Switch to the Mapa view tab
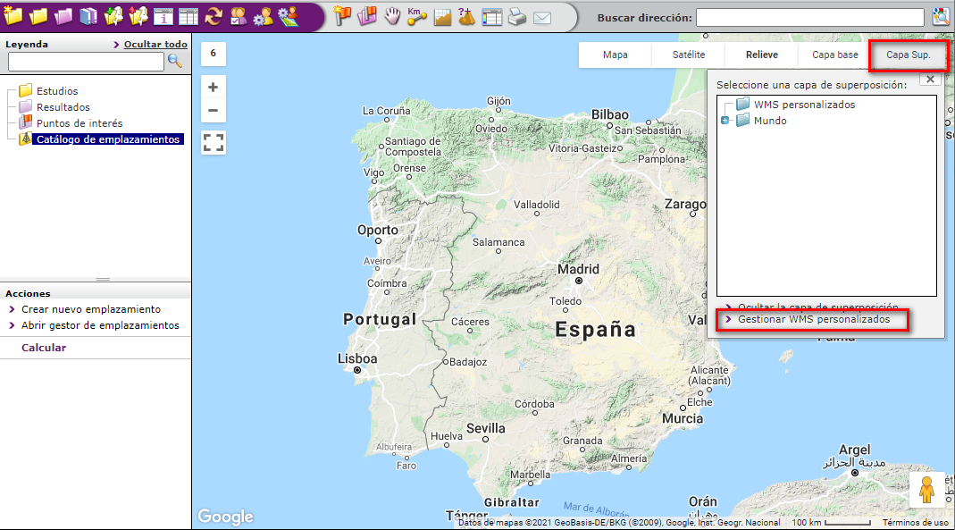Viewport: 955px width, 530px height. [x=616, y=55]
